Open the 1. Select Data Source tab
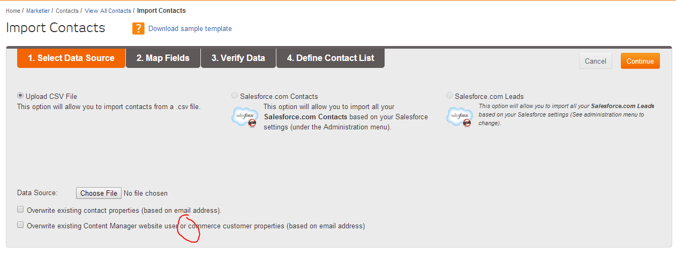Screen dimensions: 676x254 click(x=71, y=58)
